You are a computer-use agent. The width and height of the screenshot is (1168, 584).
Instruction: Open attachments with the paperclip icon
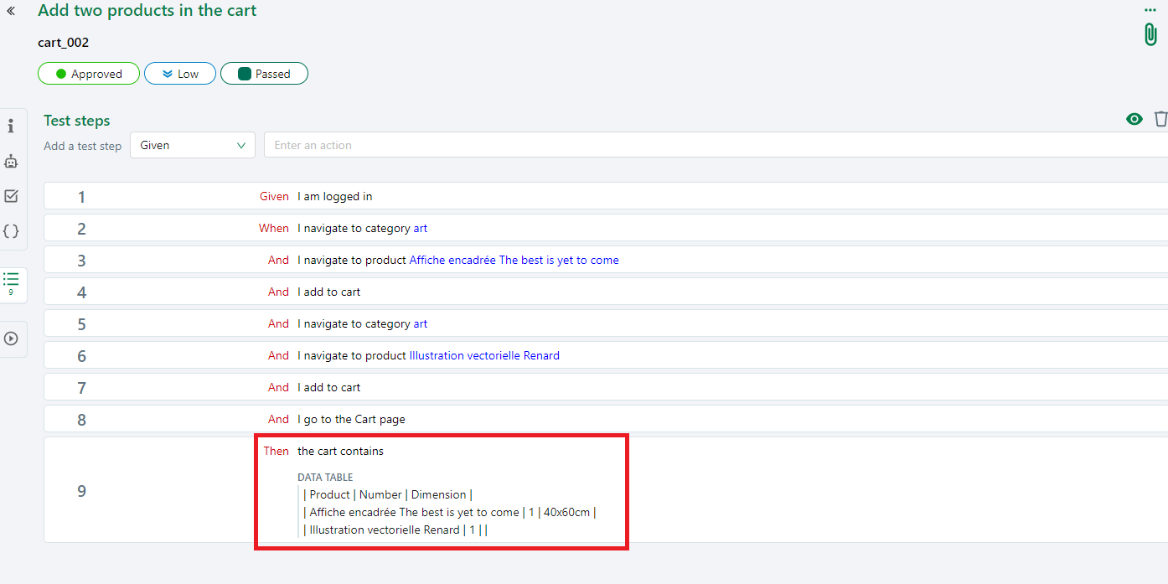click(x=1151, y=35)
